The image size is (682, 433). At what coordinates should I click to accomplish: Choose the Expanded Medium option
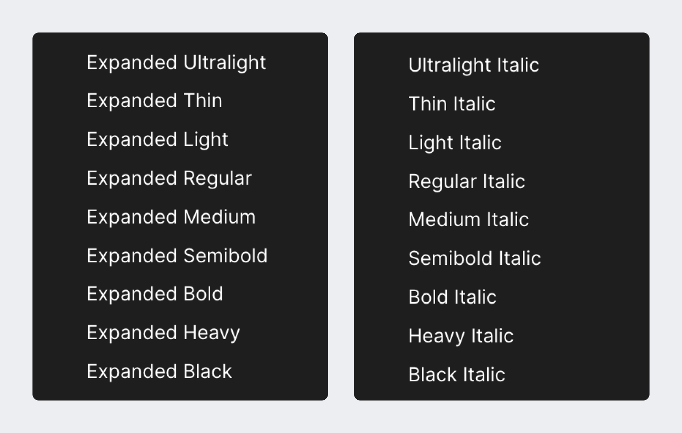pyautogui.click(x=171, y=217)
